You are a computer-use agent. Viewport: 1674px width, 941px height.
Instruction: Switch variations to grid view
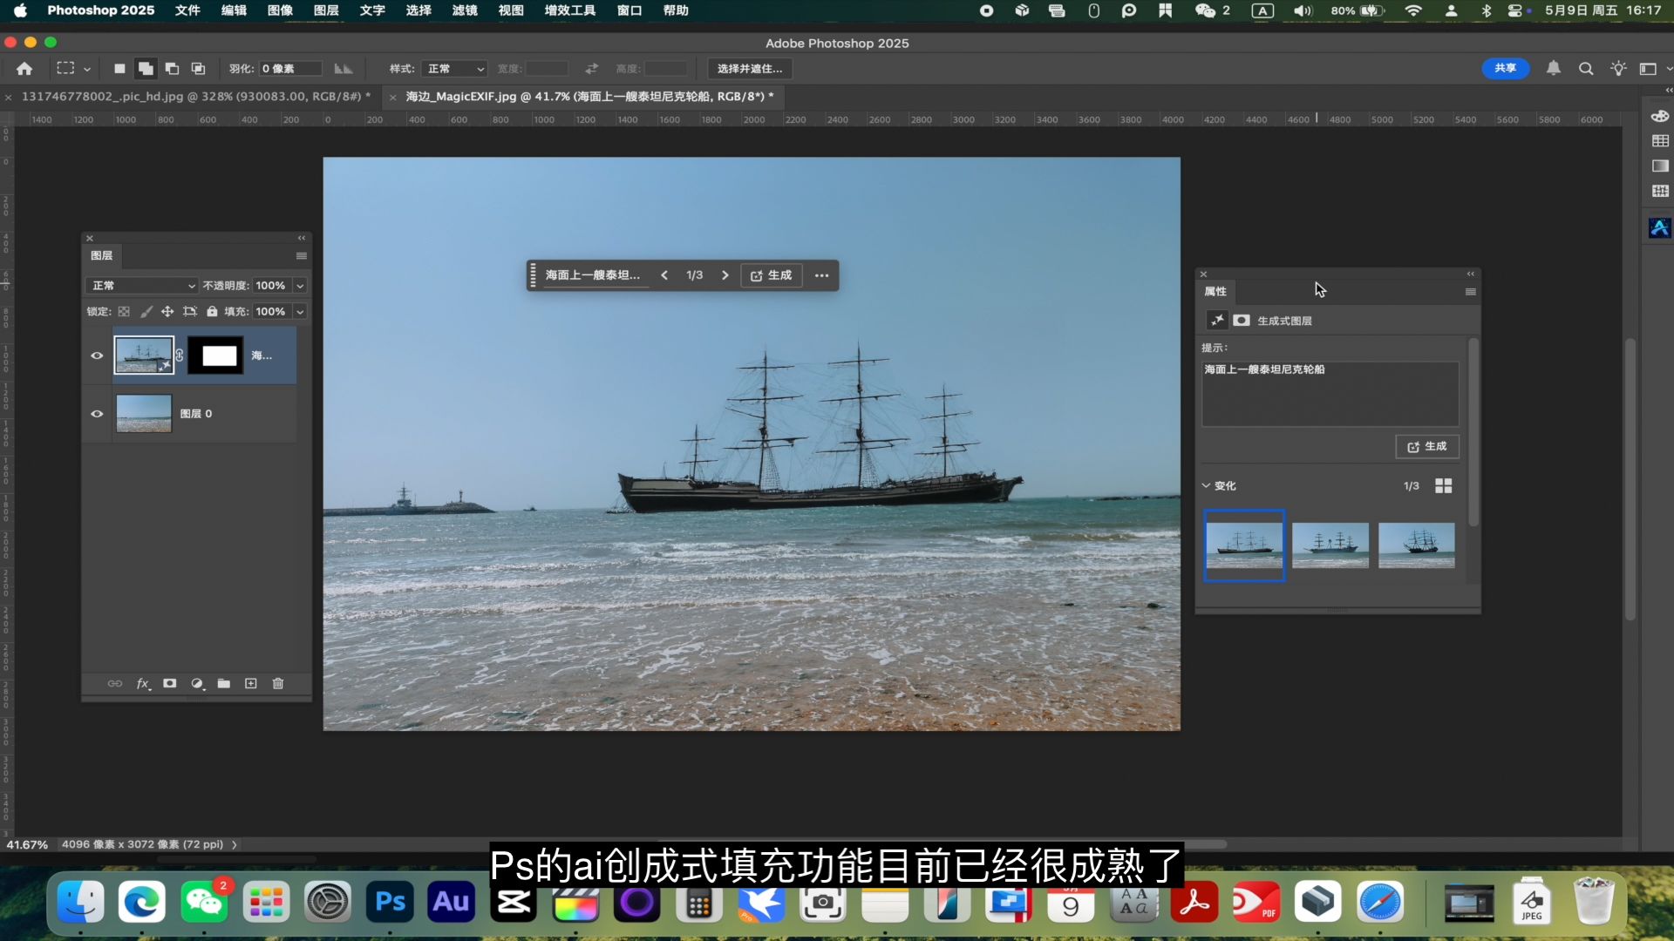tap(1444, 486)
